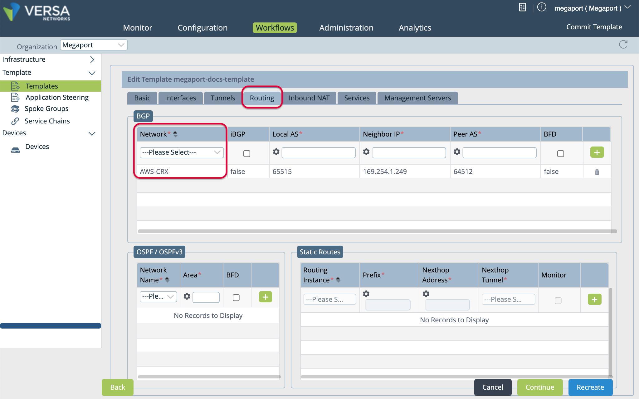This screenshot has height=399, width=639.
Task: Add OSPF entry with green plus
Action: click(x=265, y=297)
